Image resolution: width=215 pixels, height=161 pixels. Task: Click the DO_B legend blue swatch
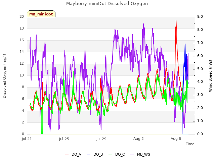[89, 155]
